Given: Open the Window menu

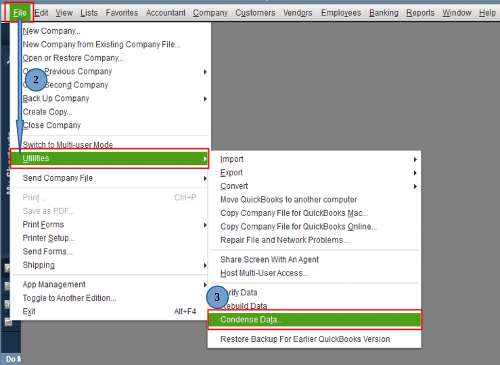Looking at the screenshot, I should pos(457,13).
